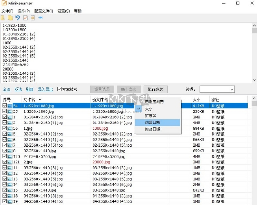Screen dimensions: 257x205
Task: Click the blue pin toolbar icon
Action: pyautogui.click(x=40, y=18)
